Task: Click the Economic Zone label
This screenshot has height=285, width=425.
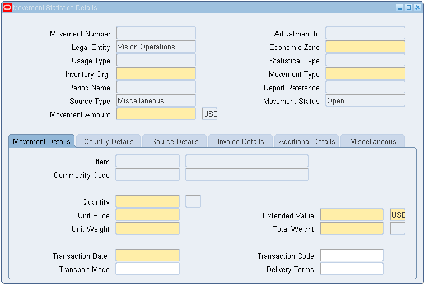Action: pos(295,47)
